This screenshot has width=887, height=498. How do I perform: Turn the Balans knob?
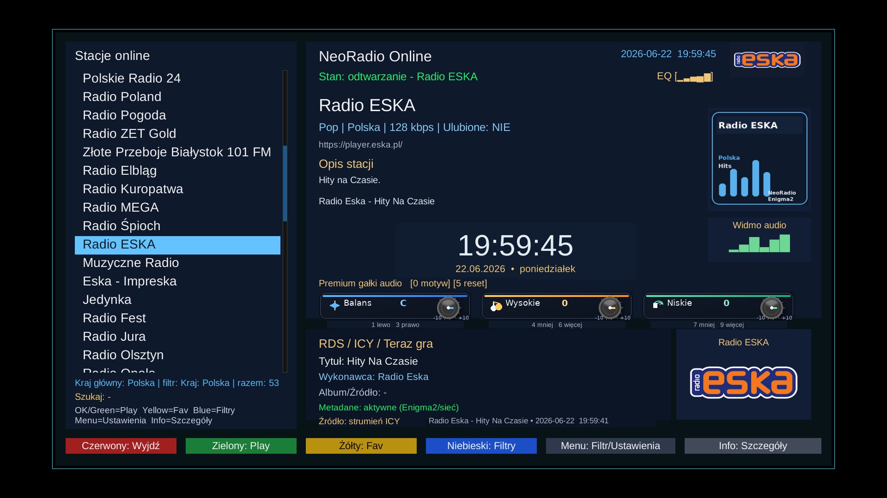pos(449,308)
